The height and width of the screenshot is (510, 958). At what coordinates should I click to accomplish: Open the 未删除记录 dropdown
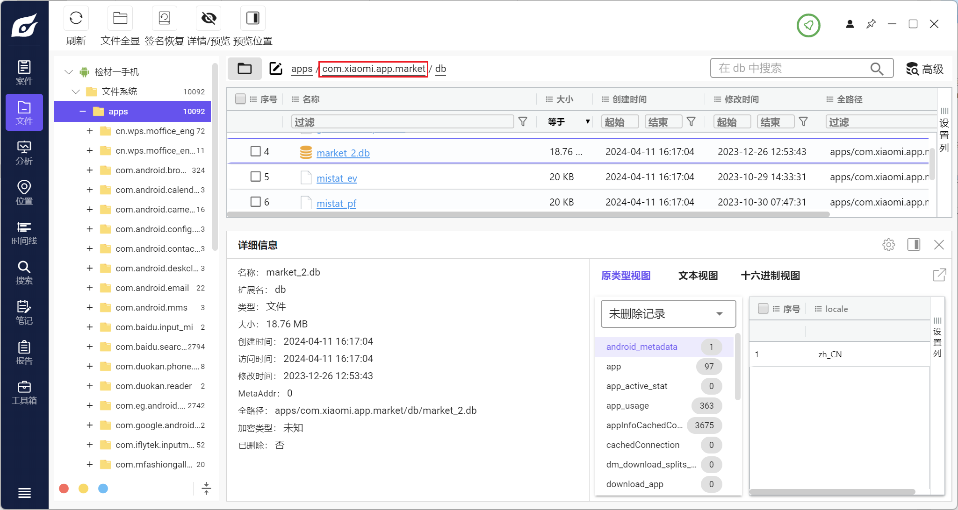[668, 314]
